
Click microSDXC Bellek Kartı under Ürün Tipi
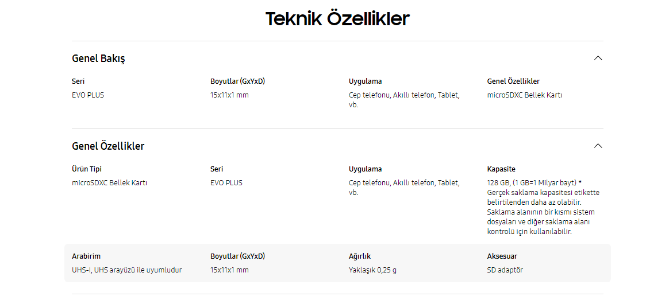click(109, 183)
